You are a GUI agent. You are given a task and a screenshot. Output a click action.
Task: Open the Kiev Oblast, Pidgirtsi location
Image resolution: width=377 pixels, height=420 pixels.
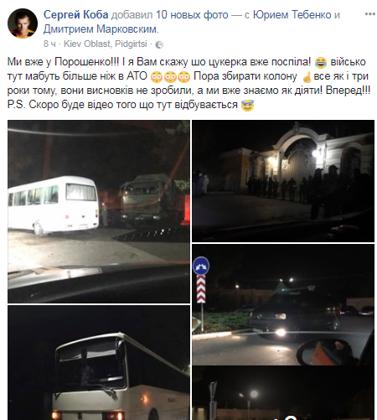coord(106,44)
